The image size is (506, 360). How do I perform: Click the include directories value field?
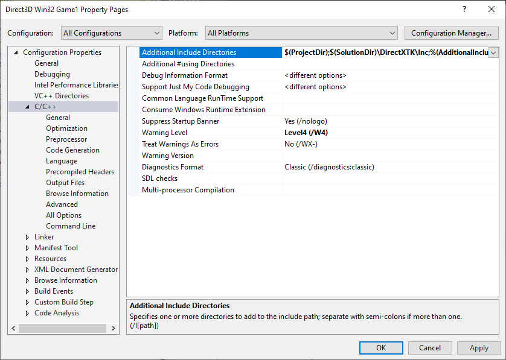[x=386, y=52]
